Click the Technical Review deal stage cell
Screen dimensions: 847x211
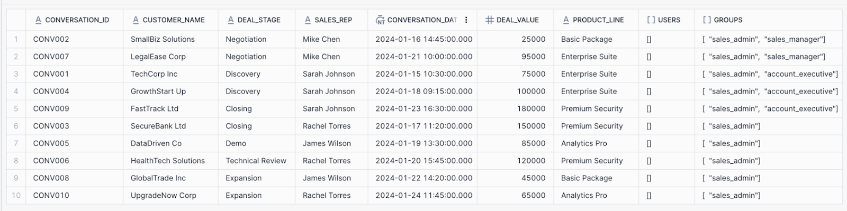256,161
